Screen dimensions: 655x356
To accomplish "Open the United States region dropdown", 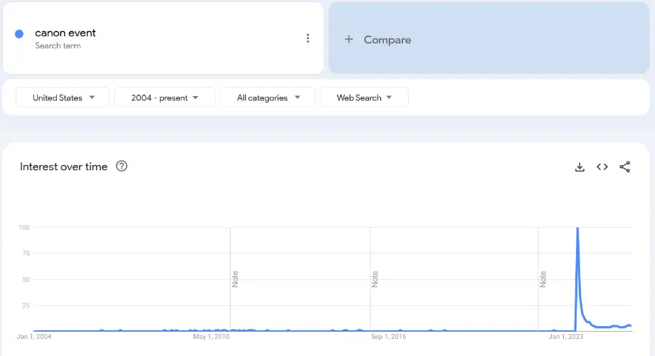I will coord(63,98).
